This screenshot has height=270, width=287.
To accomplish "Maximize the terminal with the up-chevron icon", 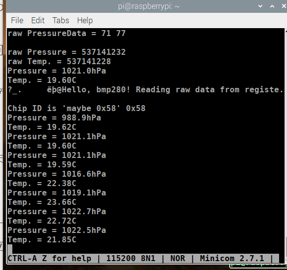I will pyautogui.click(x=272, y=6).
